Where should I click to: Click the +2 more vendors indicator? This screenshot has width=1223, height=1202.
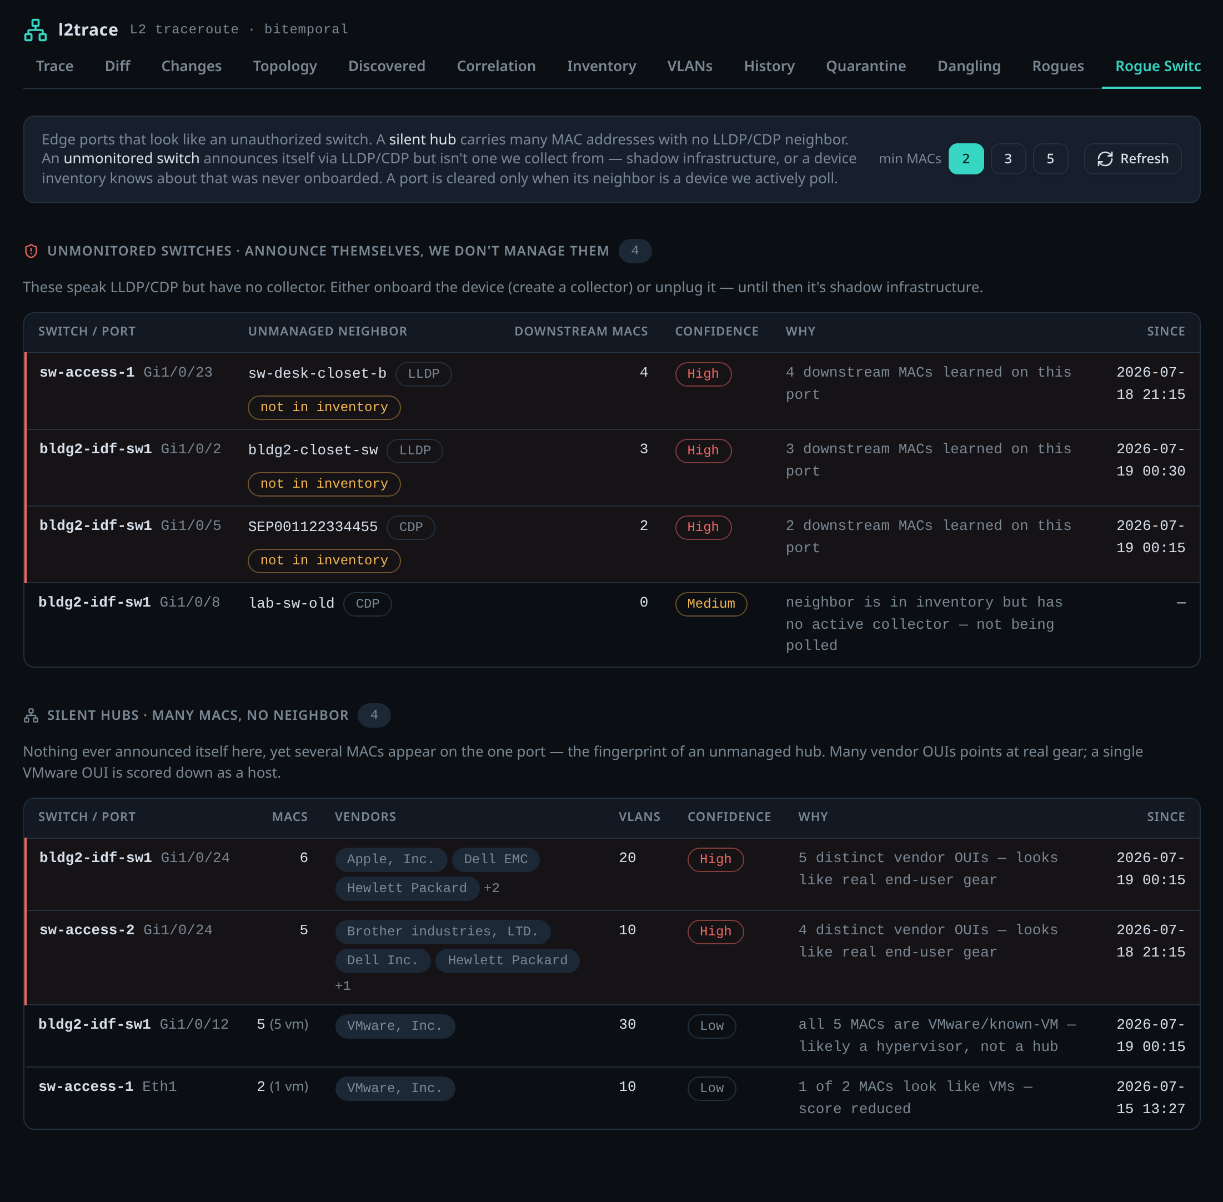tap(492, 888)
